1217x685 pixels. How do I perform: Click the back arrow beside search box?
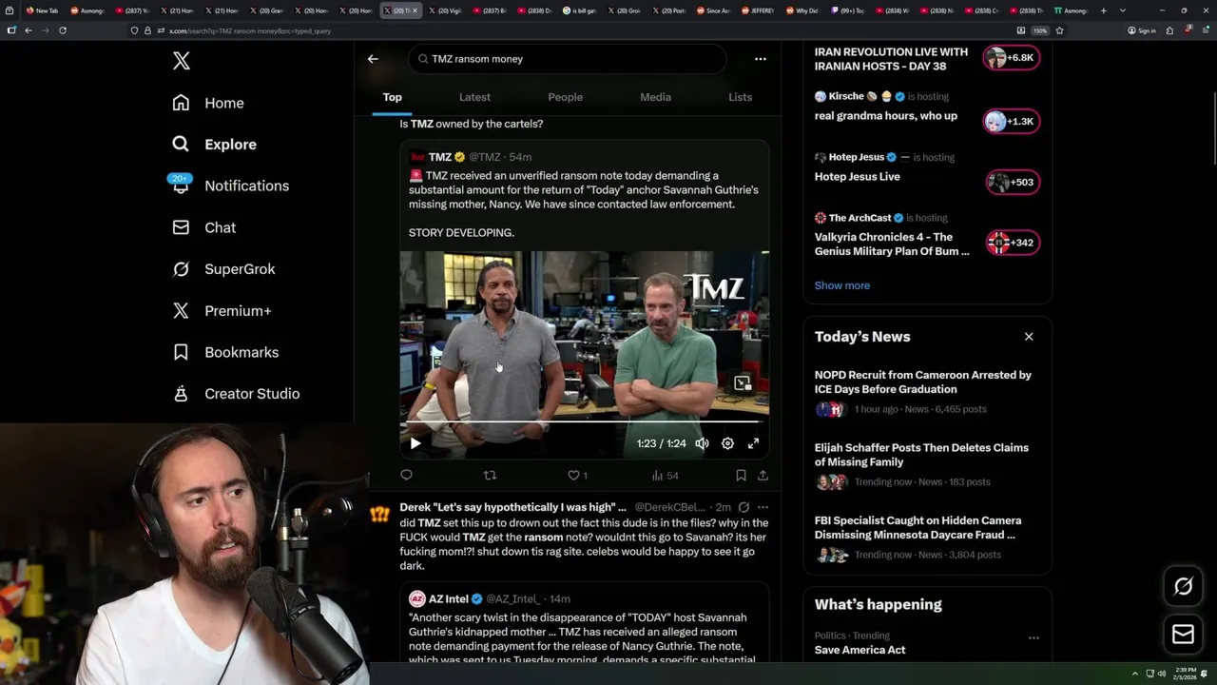pyautogui.click(x=373, y=59)
